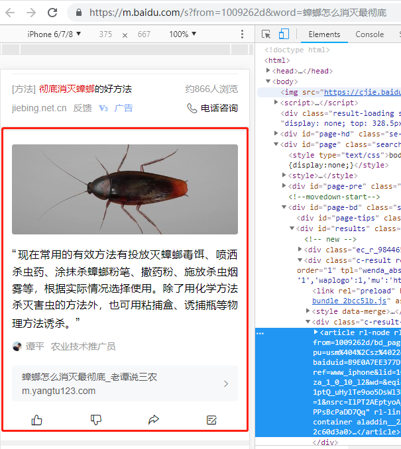Viewport: 401px width, 449px height.
Task: Collapse the div id="page" node
Action: (x=276, y=144)
